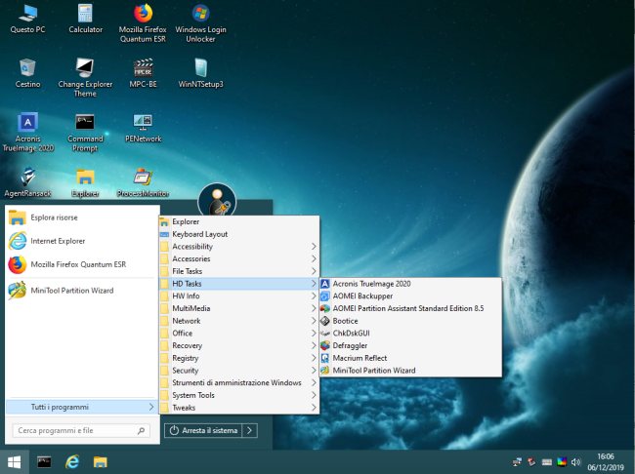Launch ChkDskGUI from submenu
Screen dimensions: 635x474
[x=410, y=334]
